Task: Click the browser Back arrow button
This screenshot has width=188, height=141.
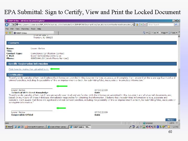Action: pos(7,25)
